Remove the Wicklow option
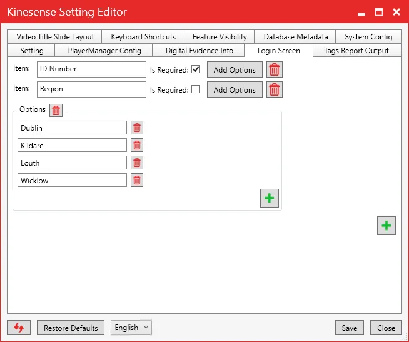Image resolution: width=409 pixels, height=342 pixels. point(137,180)
